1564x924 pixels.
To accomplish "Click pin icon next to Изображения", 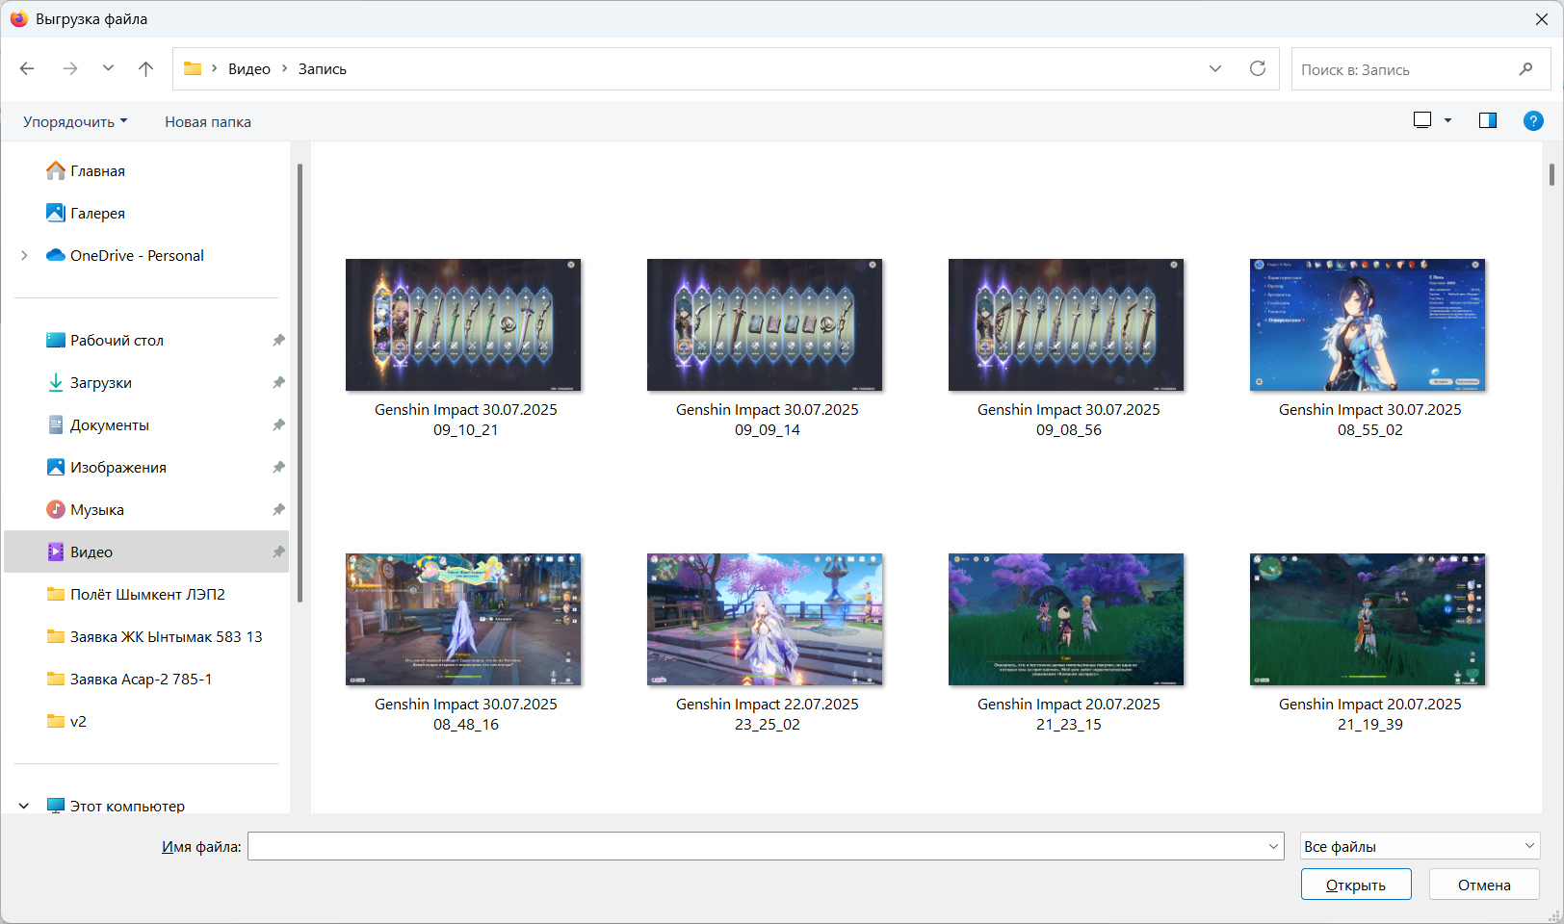I will pos(278,467).
